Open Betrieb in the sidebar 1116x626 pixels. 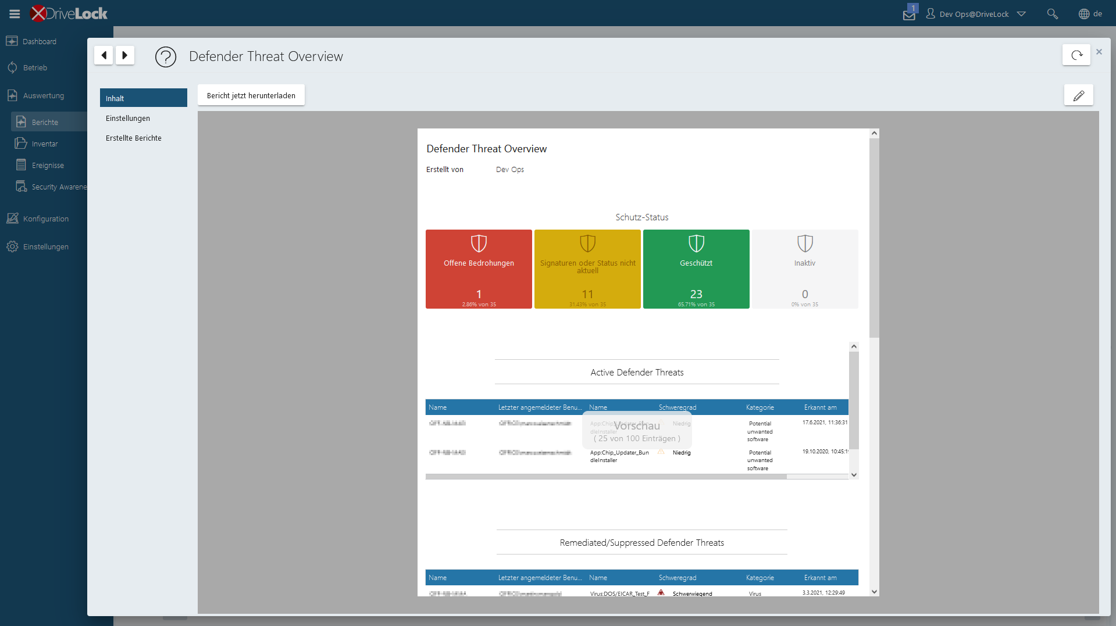[35, 67]
